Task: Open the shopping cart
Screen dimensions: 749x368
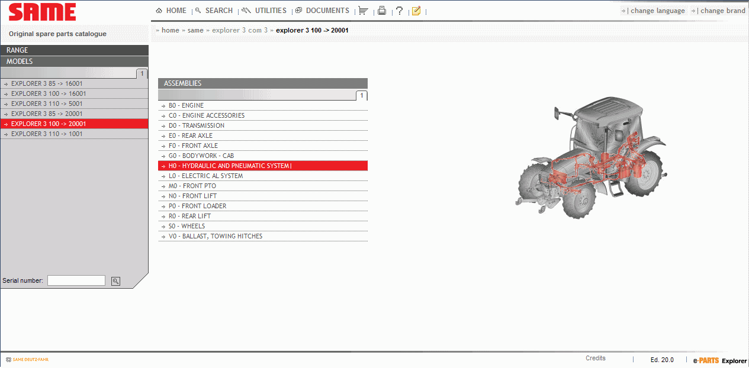Action: tap(363, 10)
